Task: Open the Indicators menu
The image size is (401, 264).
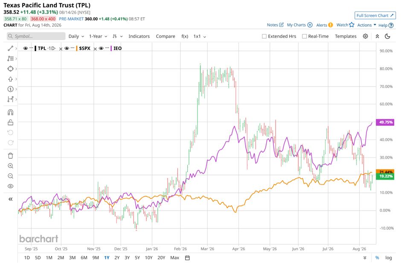Action: (139, 36)
